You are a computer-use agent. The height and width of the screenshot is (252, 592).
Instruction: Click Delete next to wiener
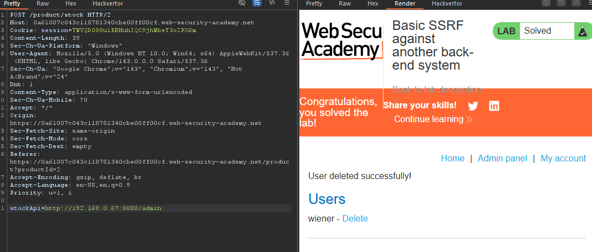tap(355, 218)
